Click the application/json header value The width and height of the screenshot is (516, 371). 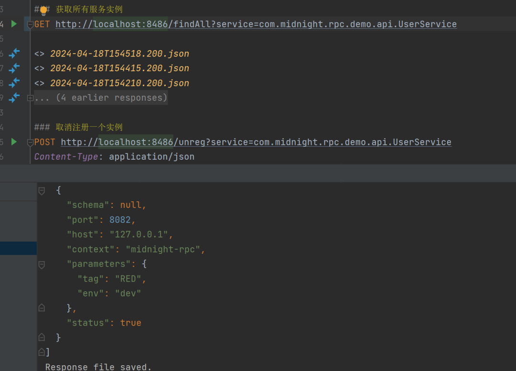point(152,157)
